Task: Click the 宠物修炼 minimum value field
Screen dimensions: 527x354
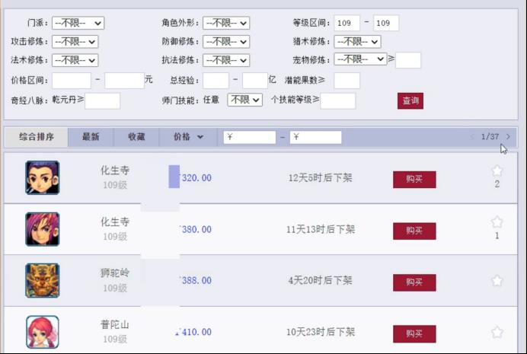Action: (x=408, y=60)
